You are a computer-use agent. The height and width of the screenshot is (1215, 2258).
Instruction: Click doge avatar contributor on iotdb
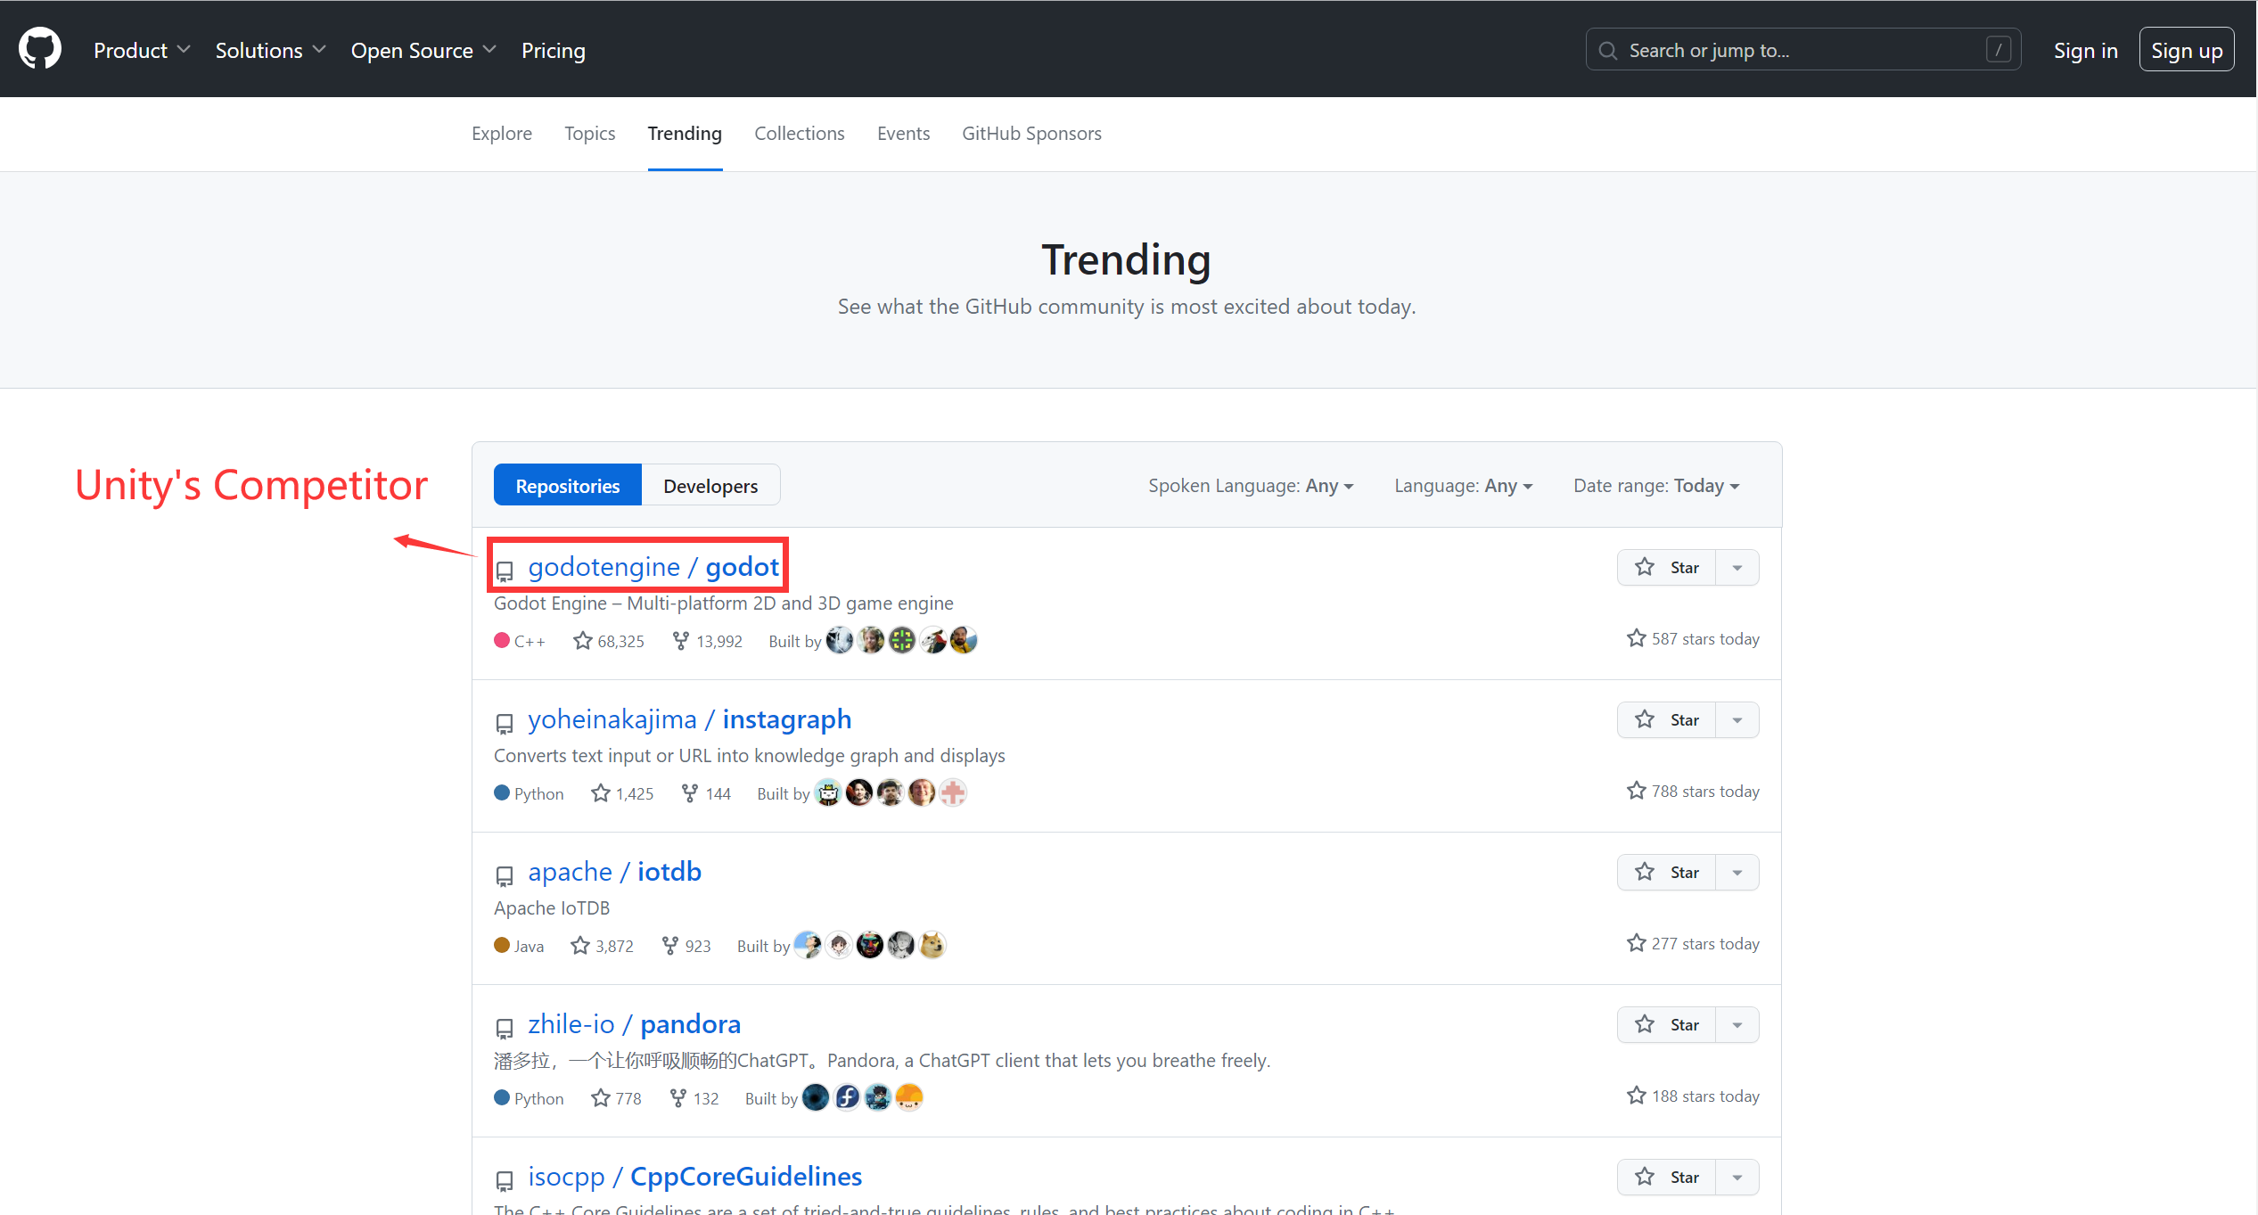coord(932,945)
